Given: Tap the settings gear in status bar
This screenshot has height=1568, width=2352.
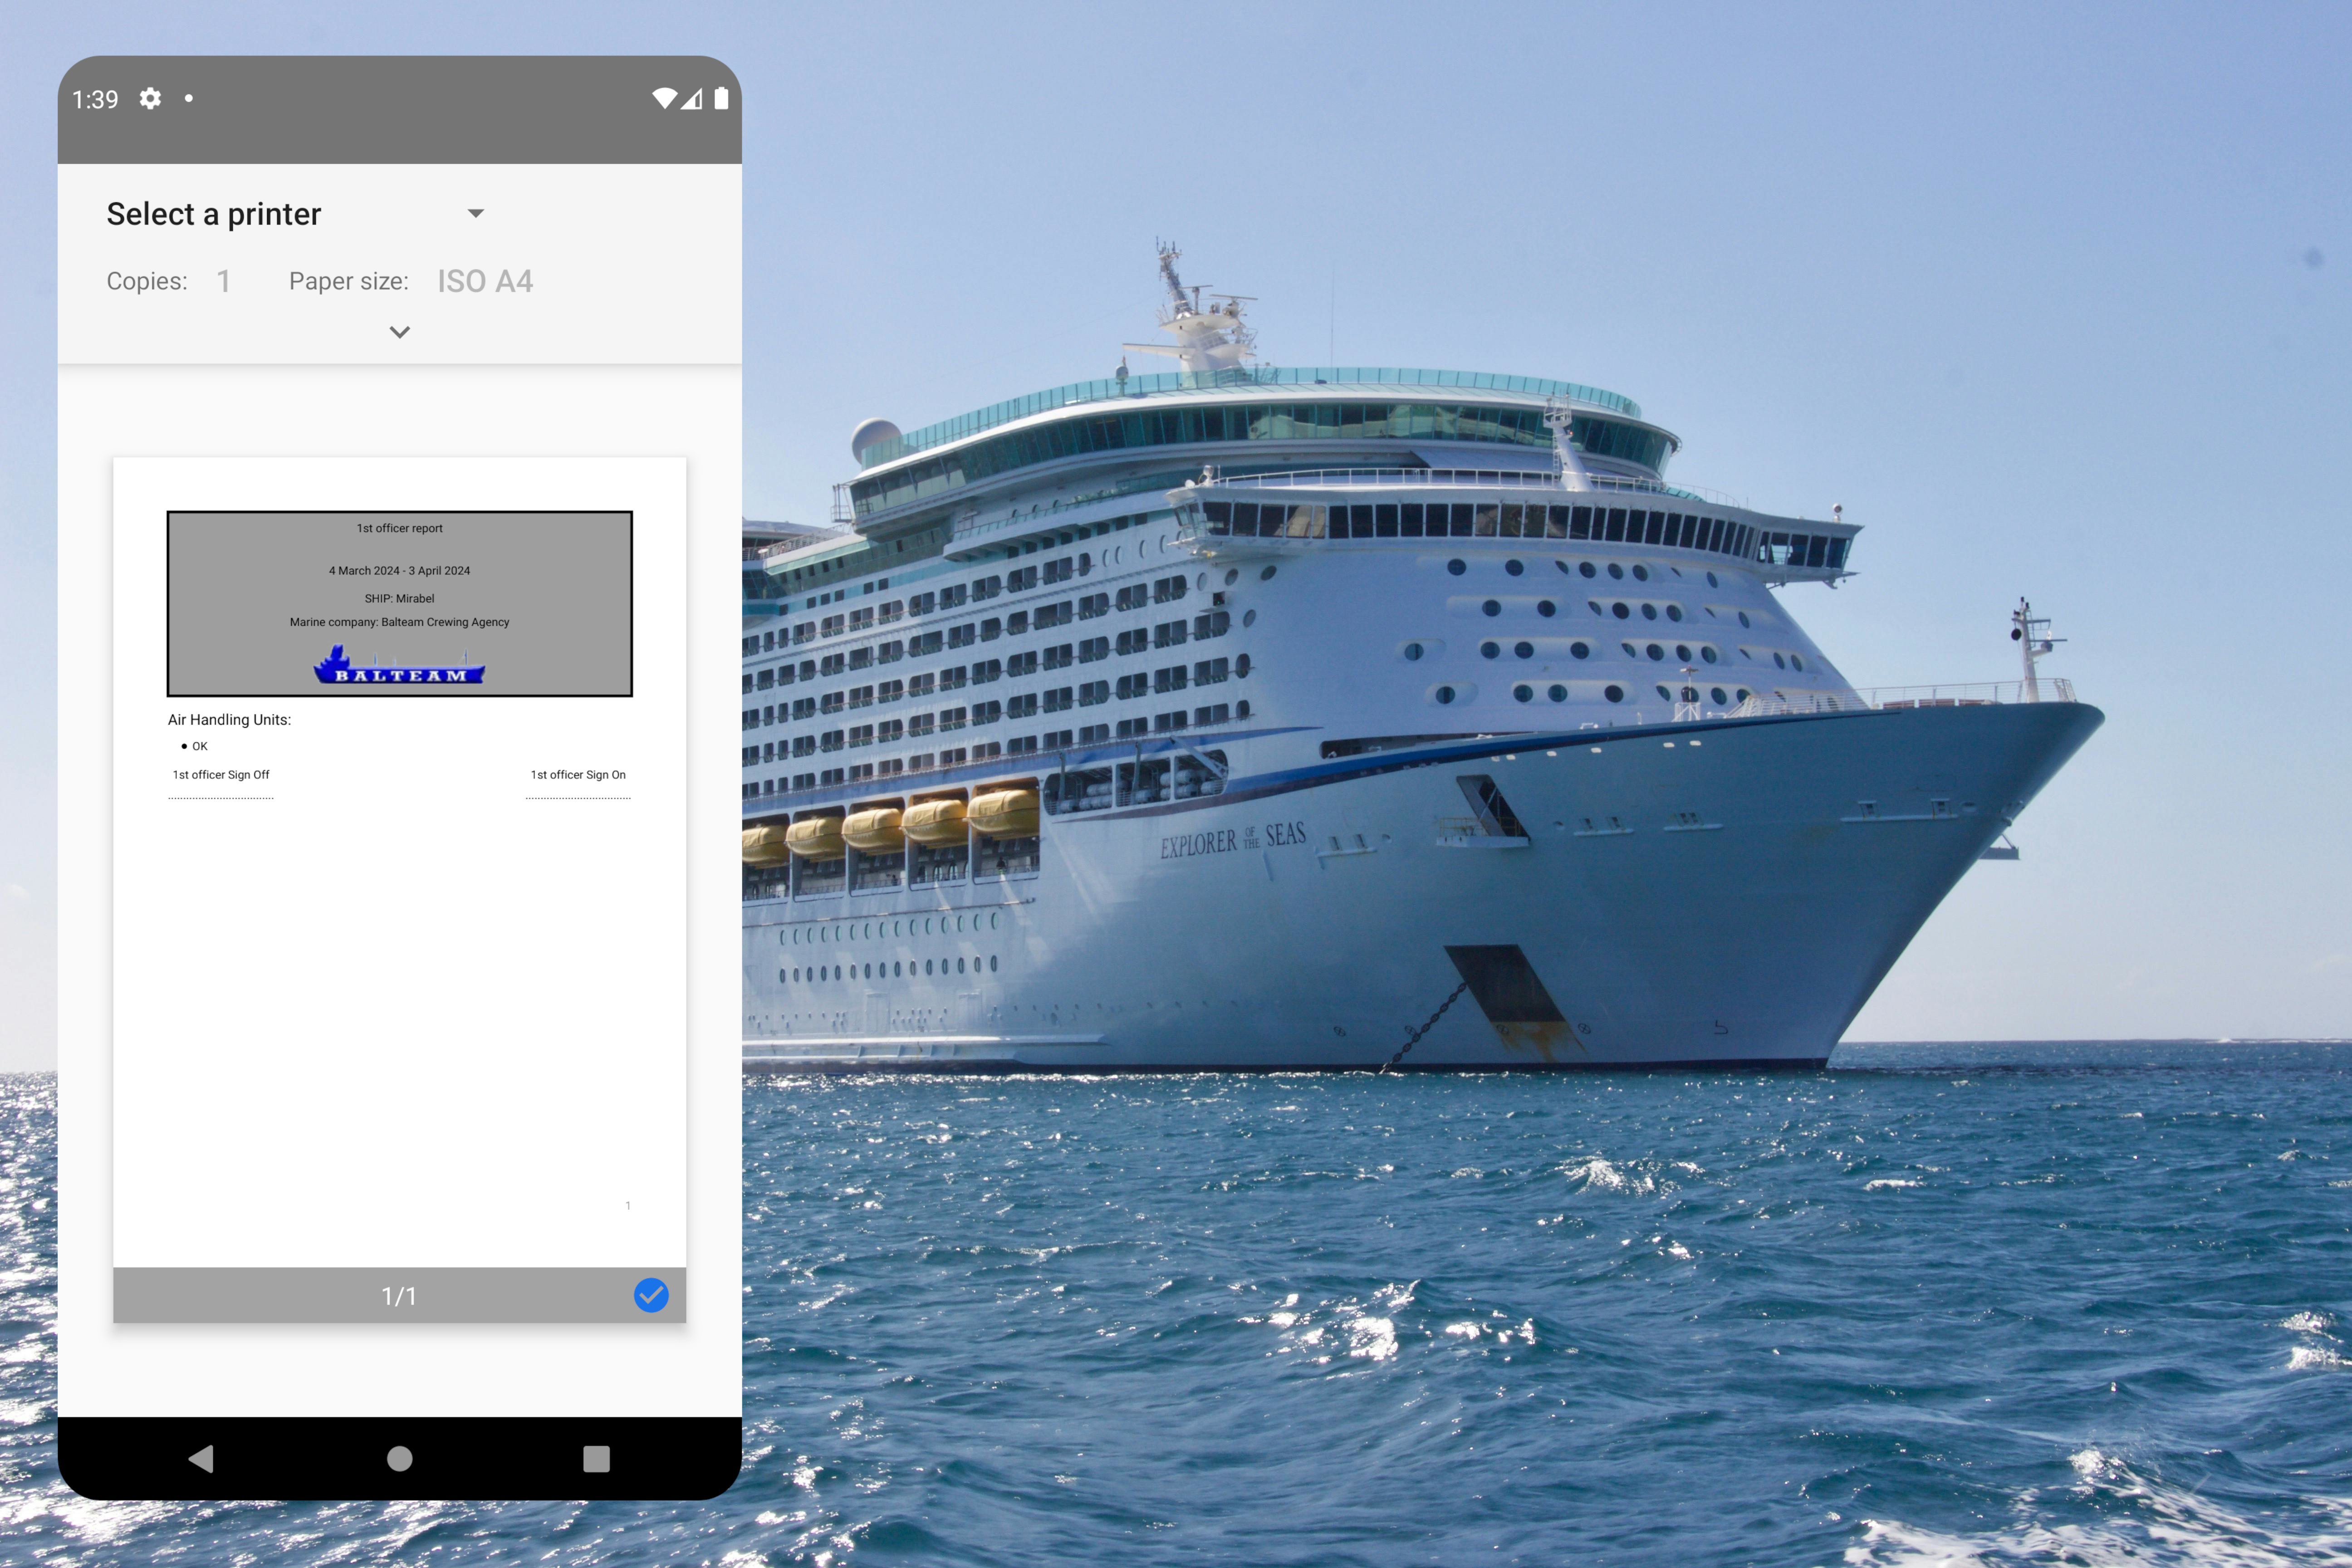Looking at the screenshot, I should click(150, 98).
